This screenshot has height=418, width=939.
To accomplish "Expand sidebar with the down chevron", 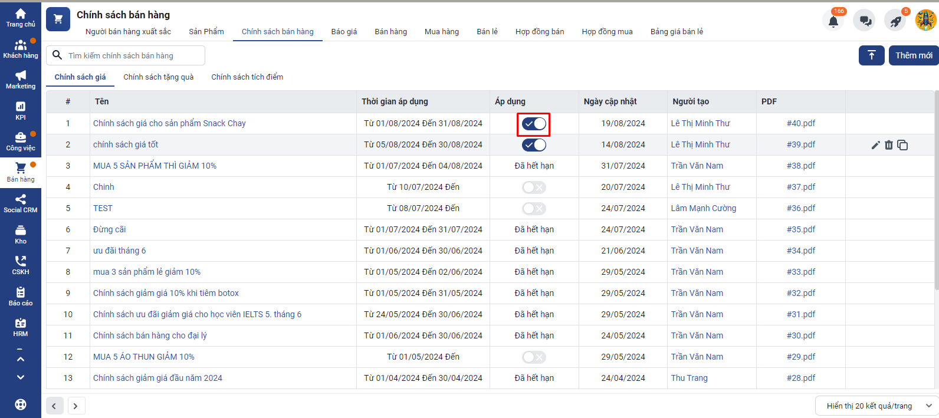I will click(x=21, y=377).
